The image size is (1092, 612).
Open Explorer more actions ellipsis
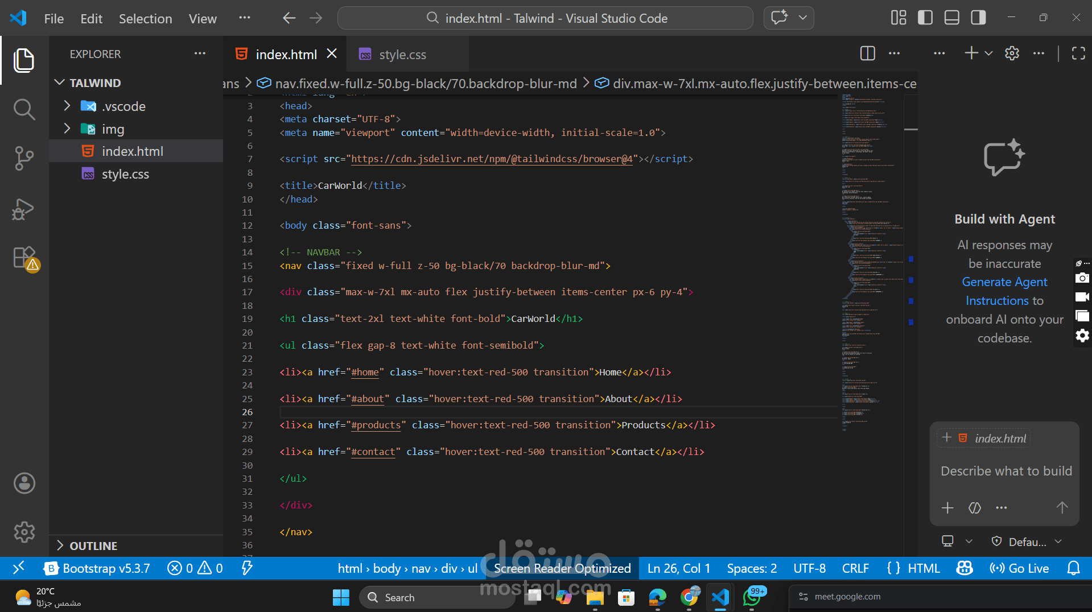coord(200,53)
